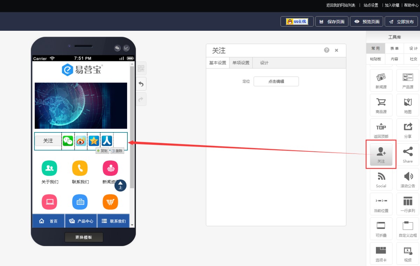Tap the round 上 scroll-up button
Image resolution: width=420 pixels, height=266 pixels.
pos(120,185)
